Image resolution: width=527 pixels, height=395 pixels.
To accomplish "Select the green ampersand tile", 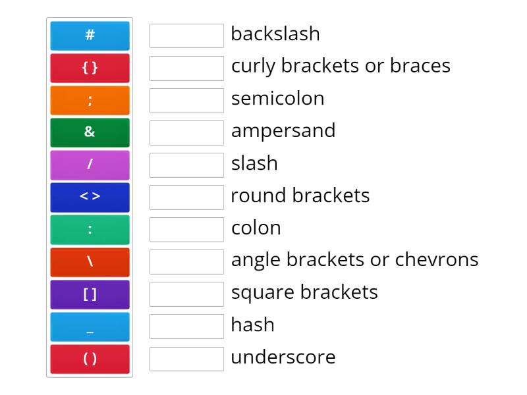I will coord(90,132).
